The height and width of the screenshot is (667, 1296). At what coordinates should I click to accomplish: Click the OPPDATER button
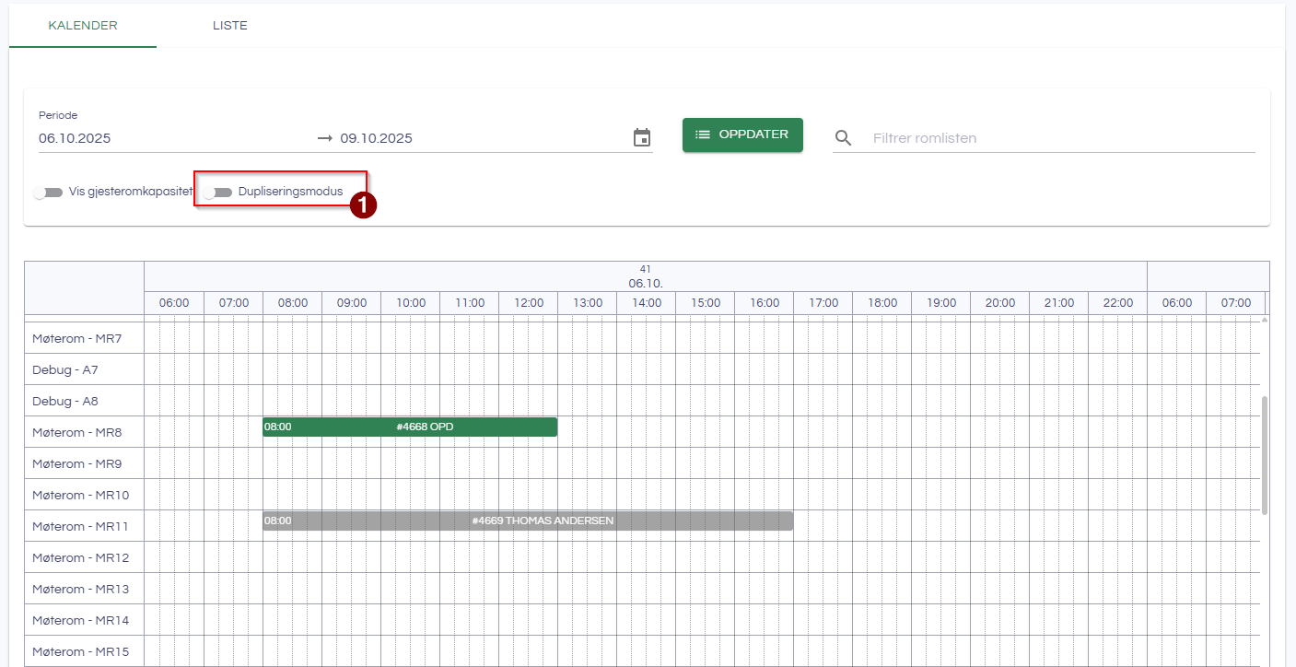[742, 135]
